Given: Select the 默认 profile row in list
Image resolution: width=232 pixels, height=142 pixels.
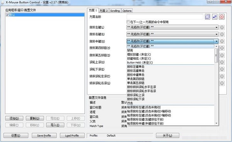Looking at the screenshot, I should coord(45,15).
